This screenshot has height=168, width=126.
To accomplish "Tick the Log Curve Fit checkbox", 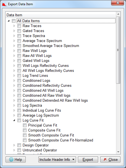I will 19,120.
